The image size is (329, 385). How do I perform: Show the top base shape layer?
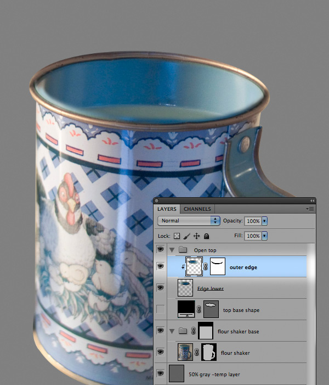click(x=160, y=309)
